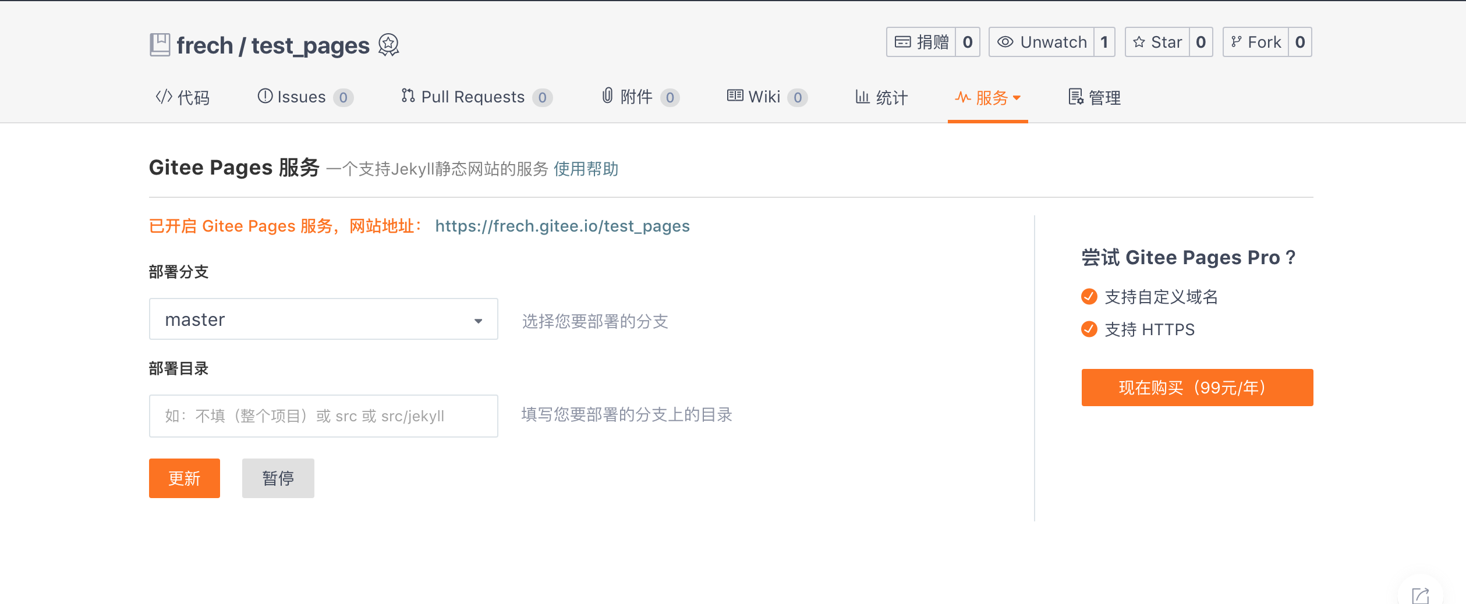Toggle starring this repository
Image resolution: width=1466 pixels, height=604 pixels.
(x=1166, y=41)
